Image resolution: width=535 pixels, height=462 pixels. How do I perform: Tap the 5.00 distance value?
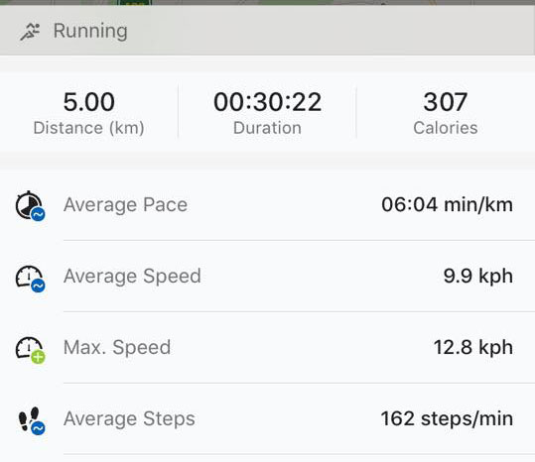point(89,102)
